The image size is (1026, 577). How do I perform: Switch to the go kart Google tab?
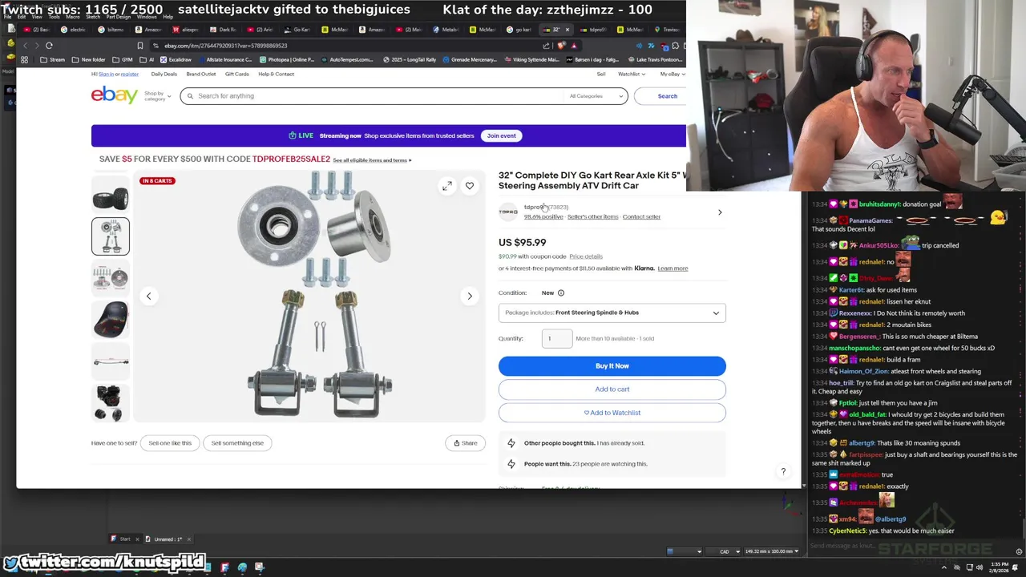click(x=520, y=30)
